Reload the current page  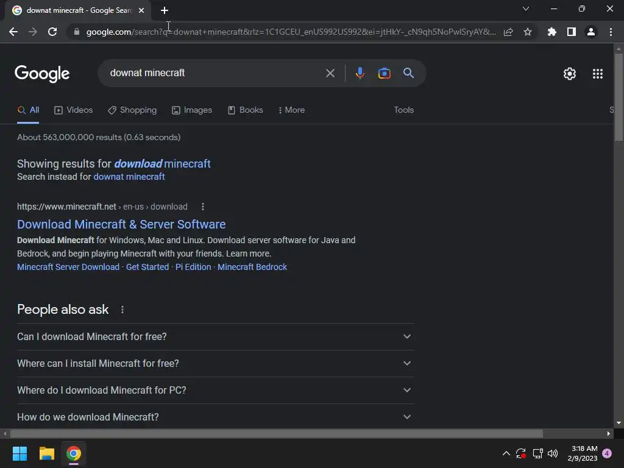pyautogui.click(x=52, y=32)
